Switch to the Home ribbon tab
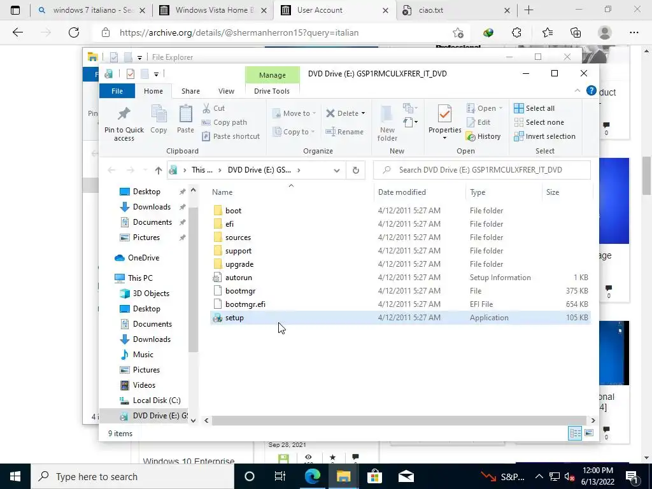 point(153,91)
